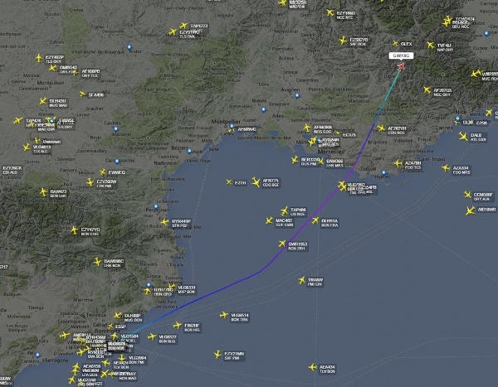
Task: Select the EZY21MN aircraft over sea
Action: pos(217,355)
